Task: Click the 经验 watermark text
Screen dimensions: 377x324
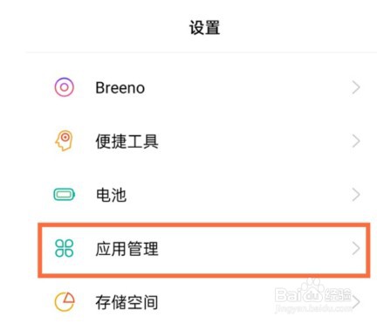Action: click(x=338, y=294)
